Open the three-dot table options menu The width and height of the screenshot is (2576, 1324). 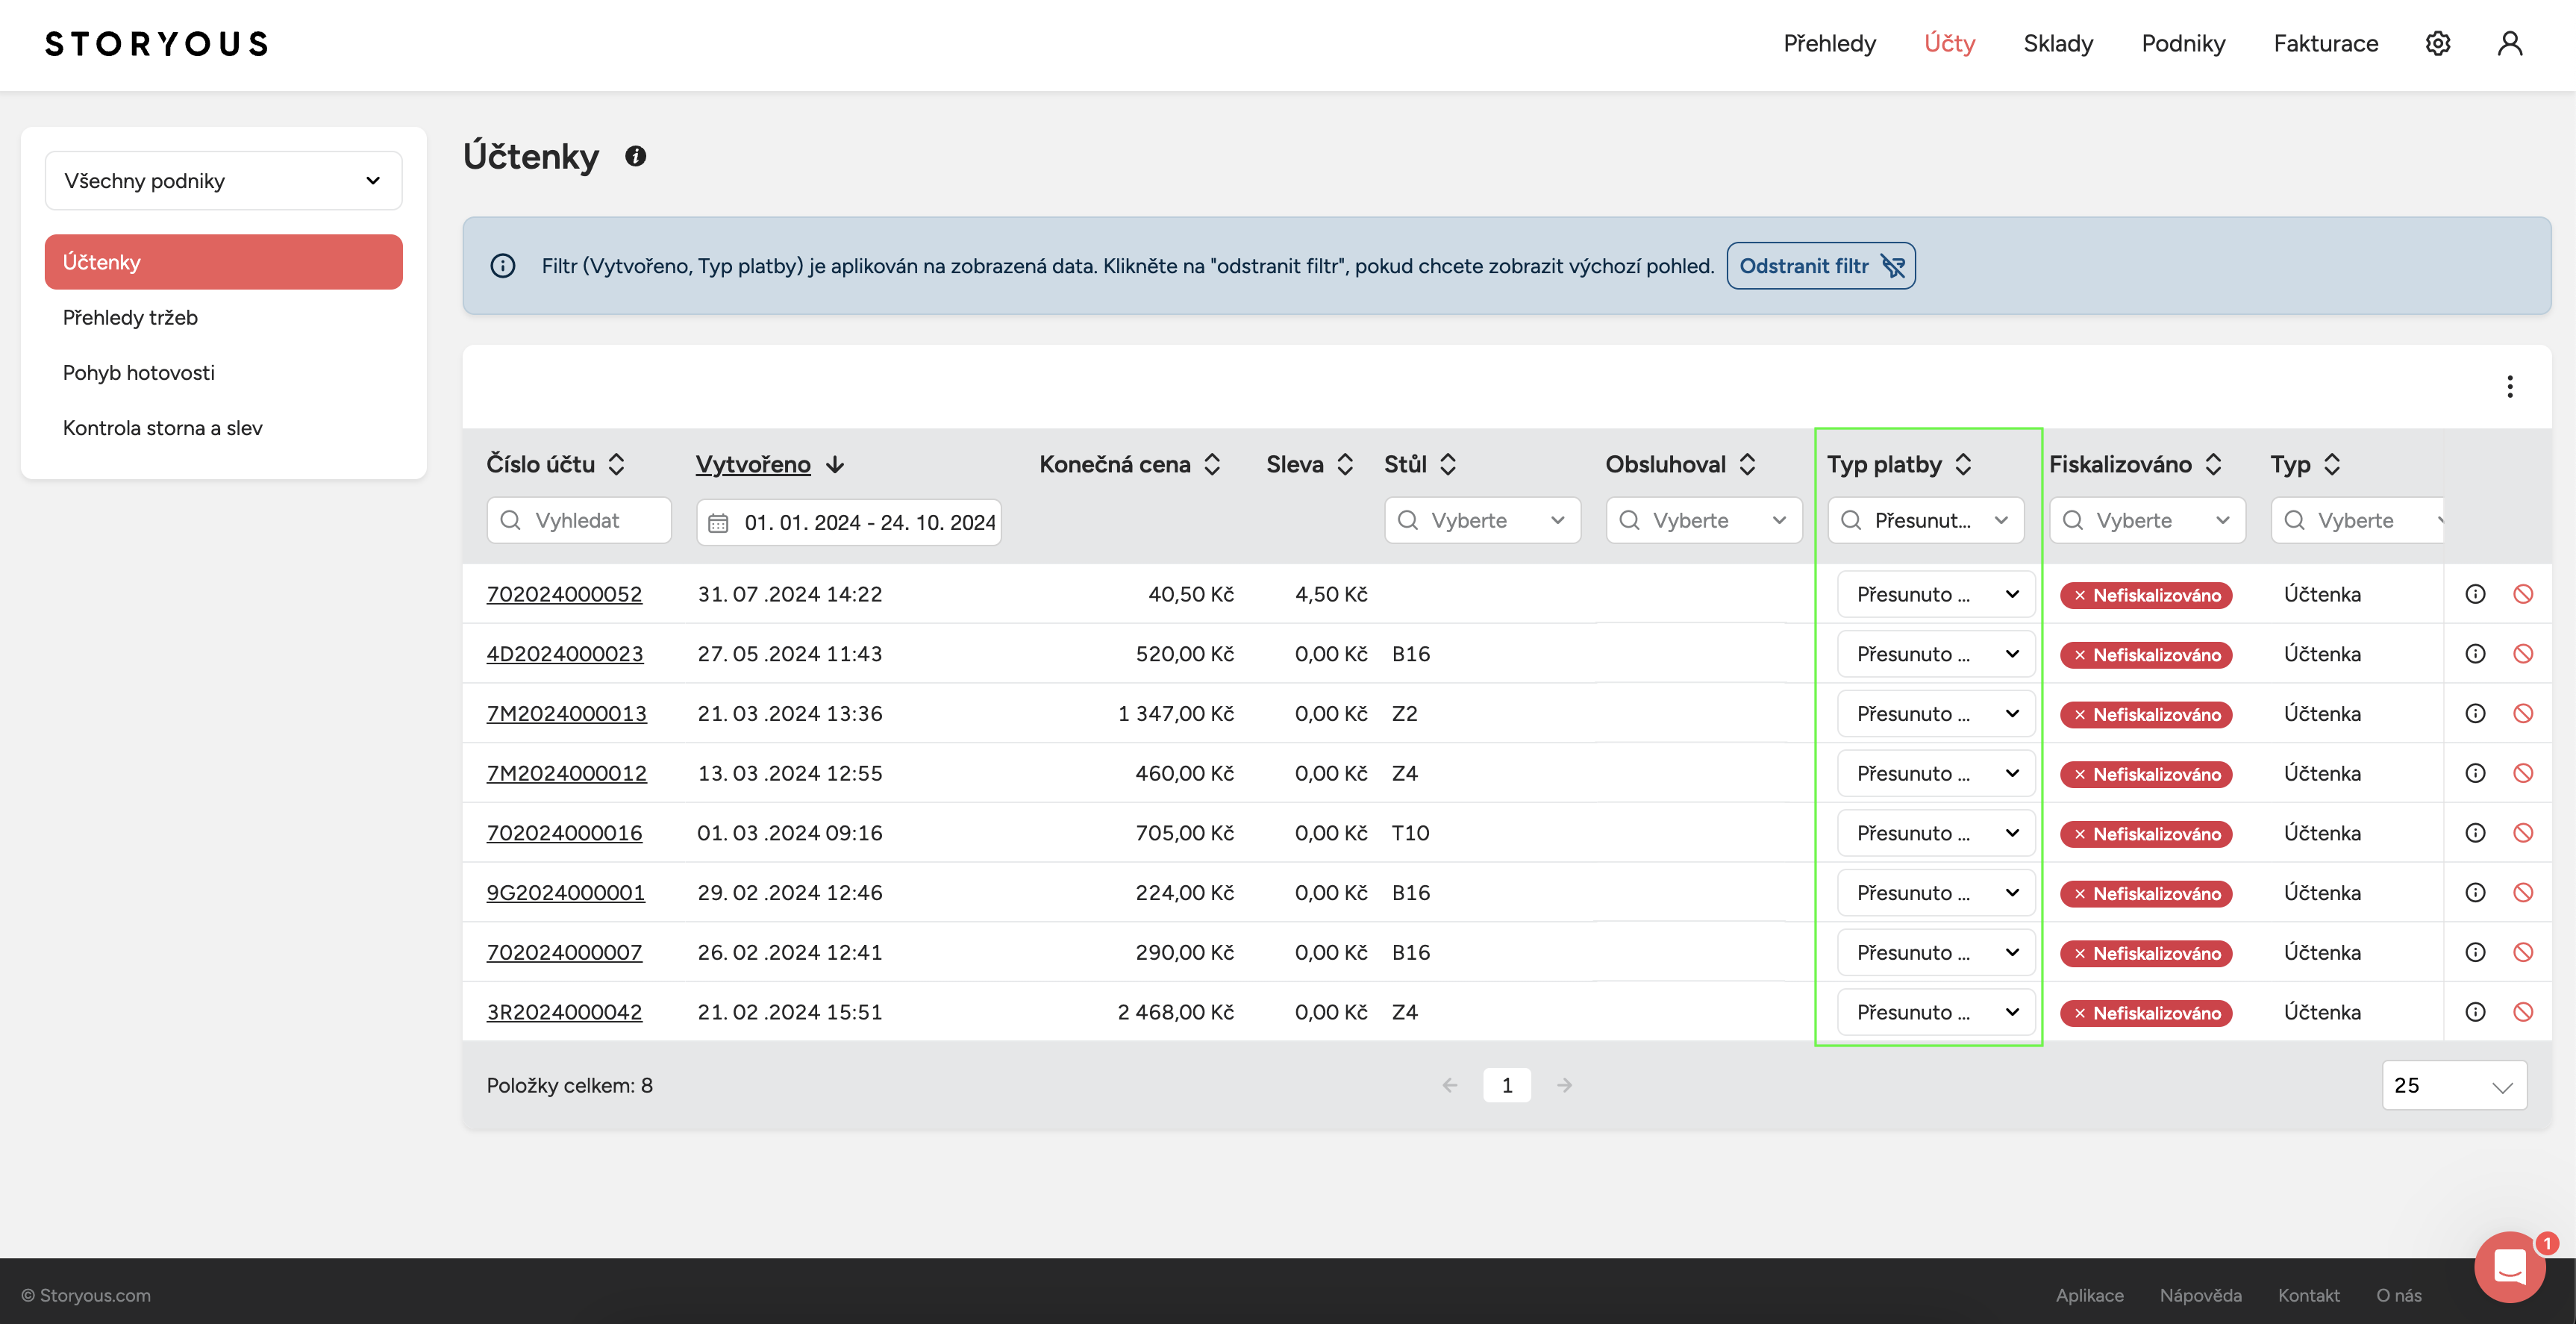pyautogui.click(x=2510, y=387)
